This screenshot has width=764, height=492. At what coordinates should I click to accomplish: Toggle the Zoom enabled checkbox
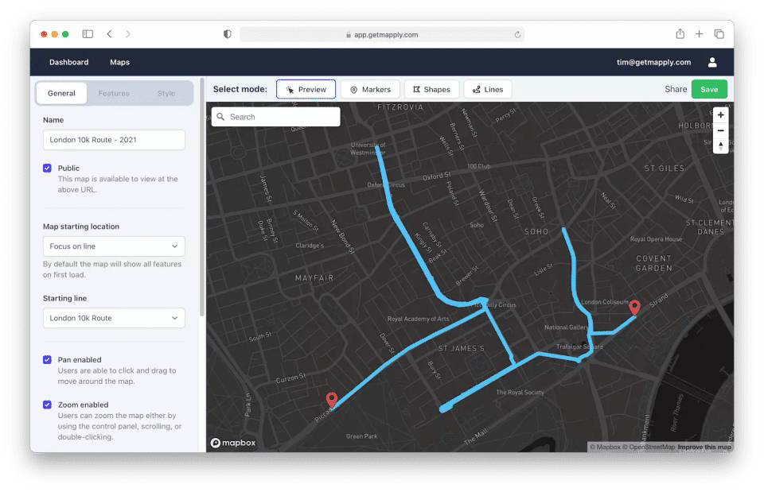tap(47, 405)
